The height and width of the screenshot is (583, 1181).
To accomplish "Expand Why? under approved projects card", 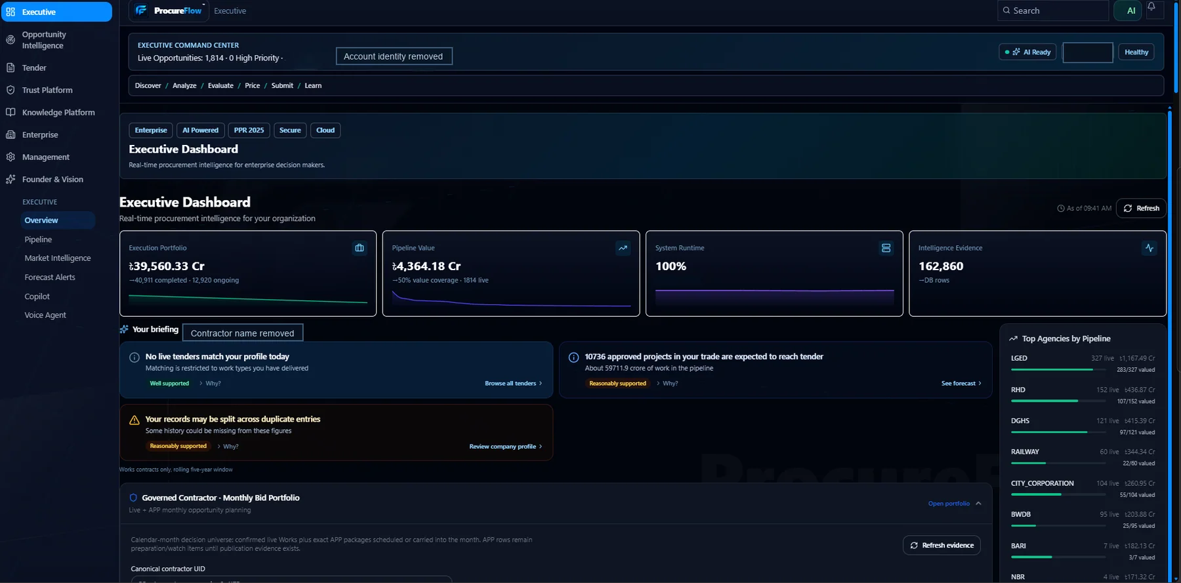I will coord(667,384).
